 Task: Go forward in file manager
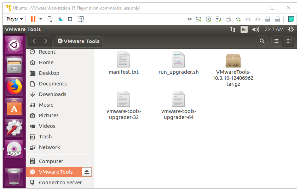46,41
